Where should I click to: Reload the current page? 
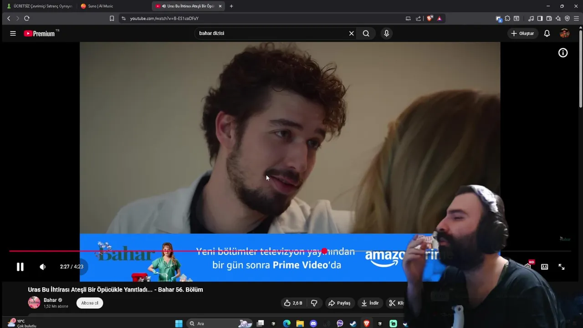[x=27, y=18]
